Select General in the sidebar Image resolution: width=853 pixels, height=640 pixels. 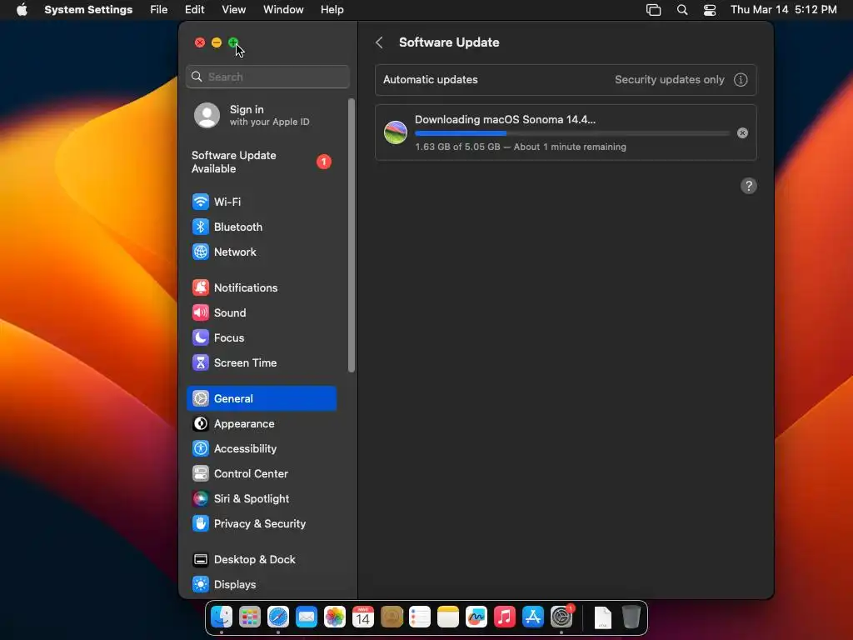pos(261,398)
